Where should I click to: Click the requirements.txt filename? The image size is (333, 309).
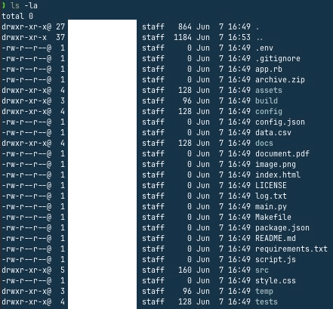[291, 249]
